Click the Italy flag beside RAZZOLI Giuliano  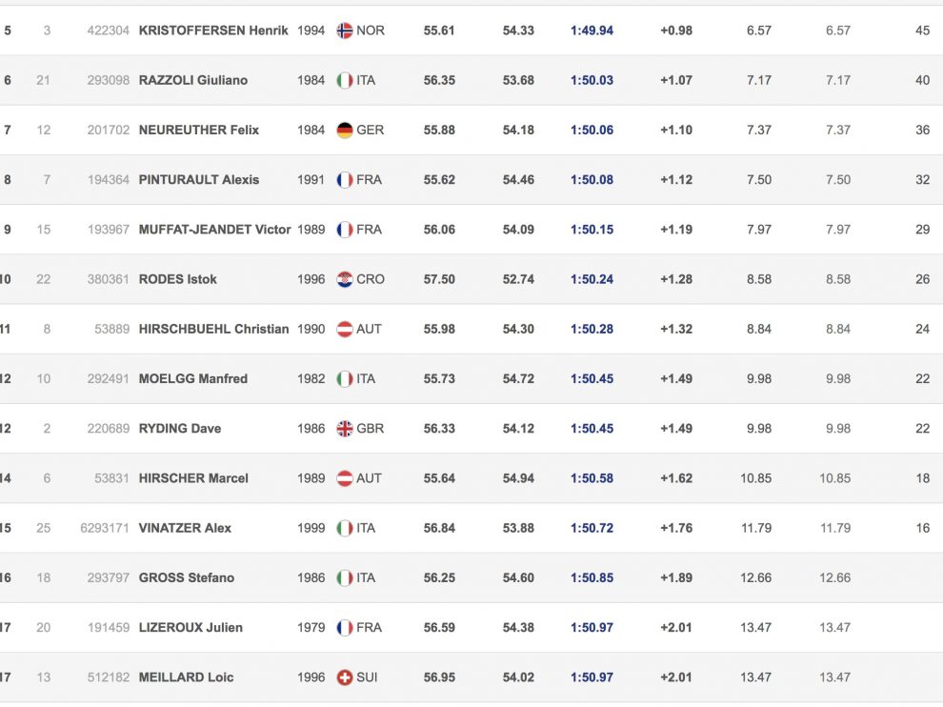coord(345,80)
